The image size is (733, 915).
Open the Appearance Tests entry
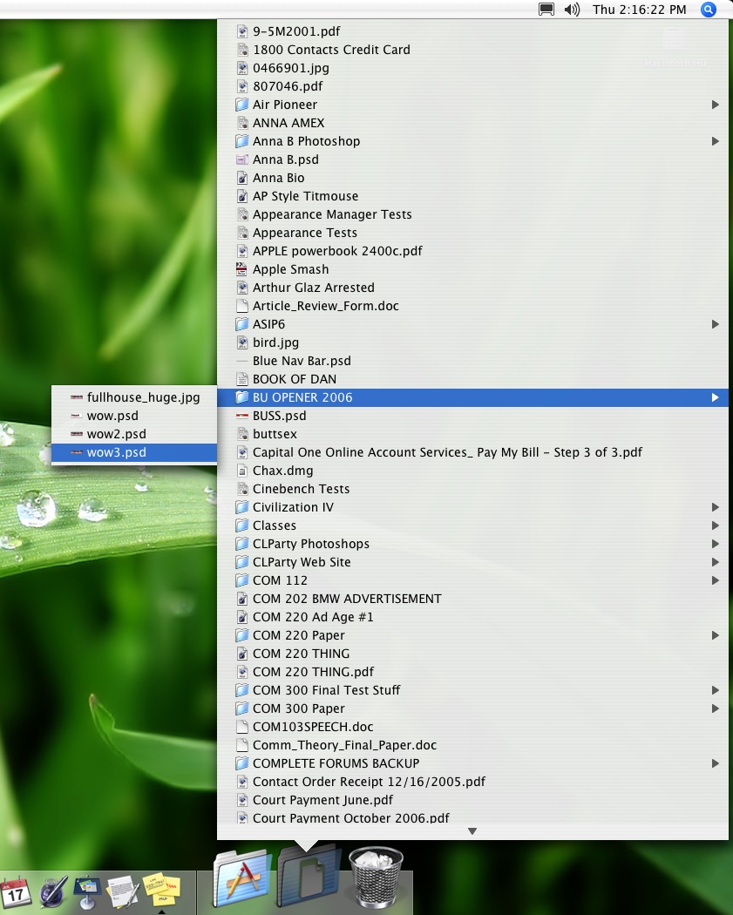(472, 233)
